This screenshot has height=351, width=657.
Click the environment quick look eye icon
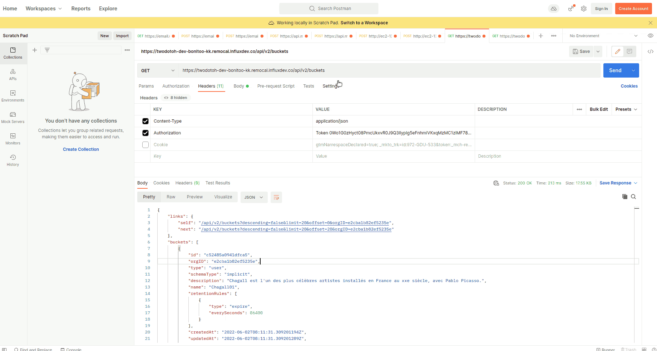(x=651, y=36)
